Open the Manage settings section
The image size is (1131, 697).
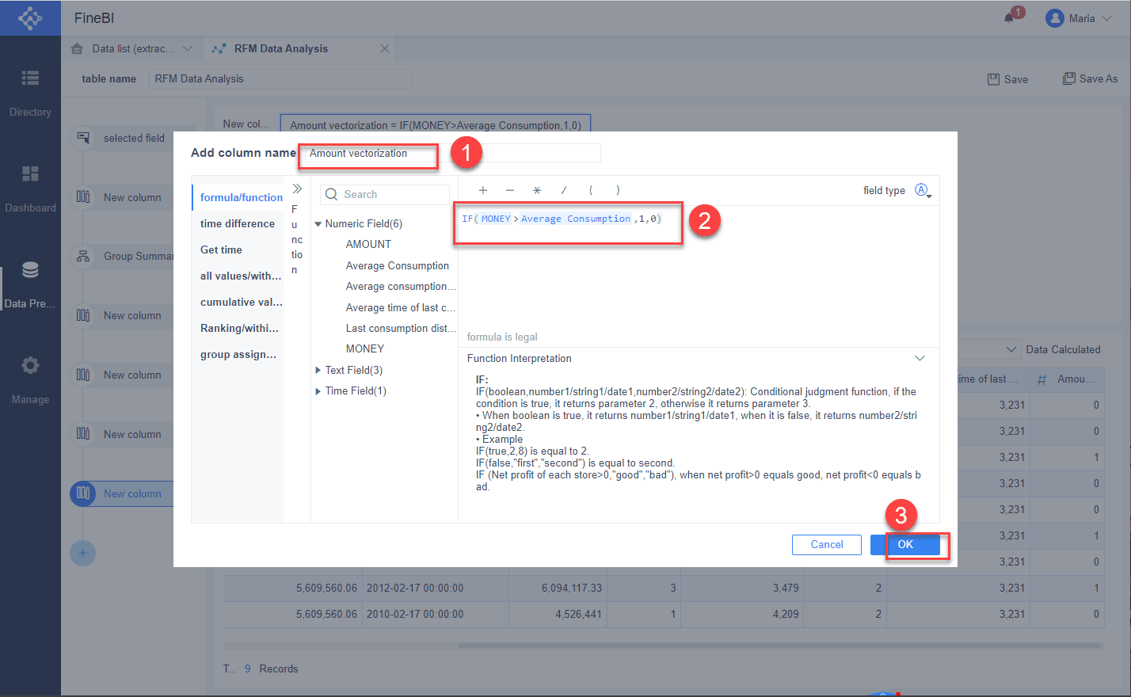pos(30,379)
